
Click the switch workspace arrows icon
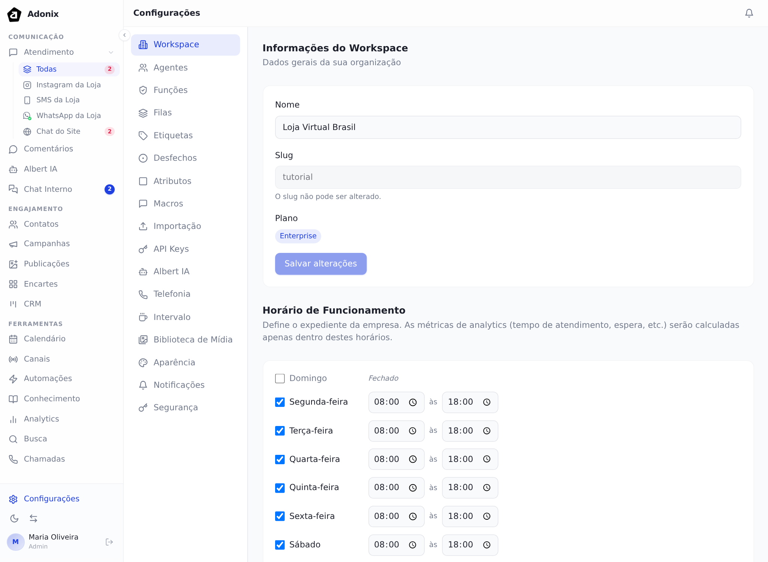(33, 519)
